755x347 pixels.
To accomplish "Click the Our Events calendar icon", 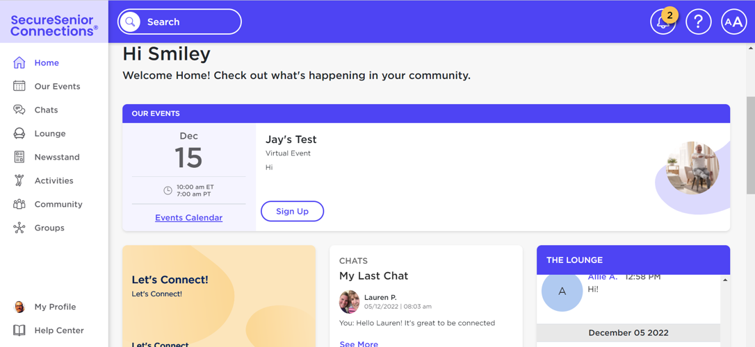I will tap(19, 86).
